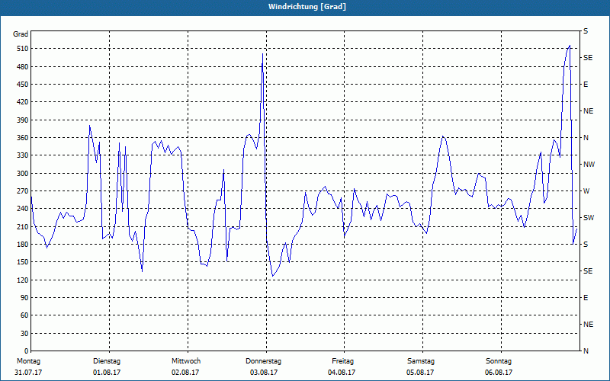Click the '120' y-axis value

click(x=23, y=280)
